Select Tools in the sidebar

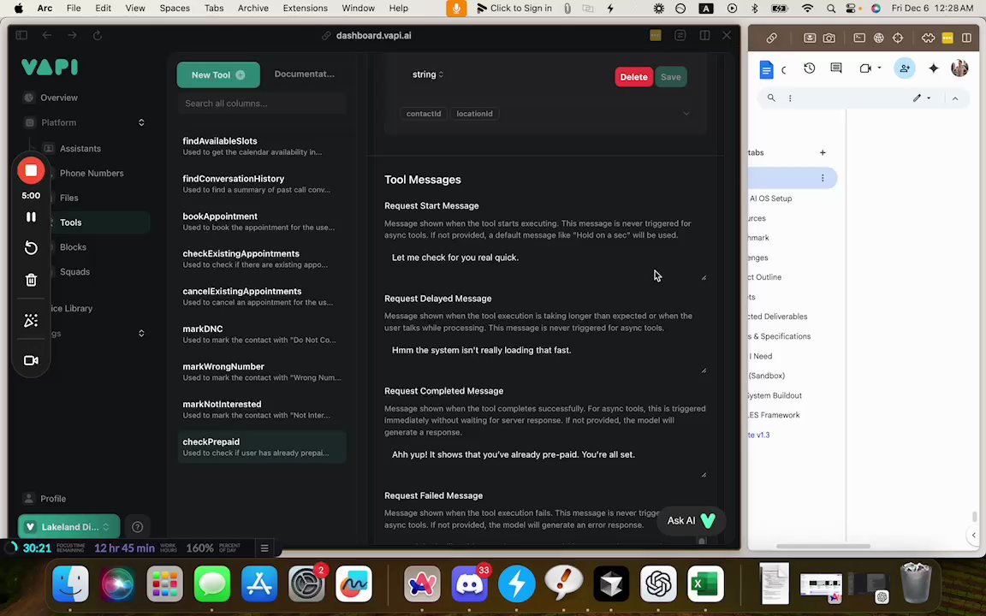70,222
